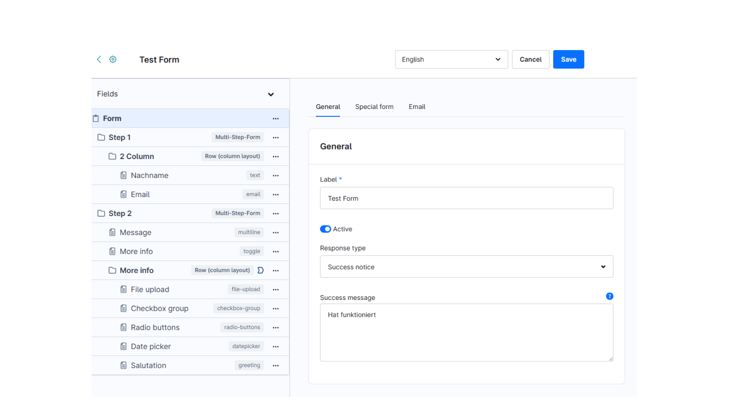The height and width of the screenshot is (410, 729).
Task: Select Step 1 in the fields tree
Action: [x=190, y=137]
